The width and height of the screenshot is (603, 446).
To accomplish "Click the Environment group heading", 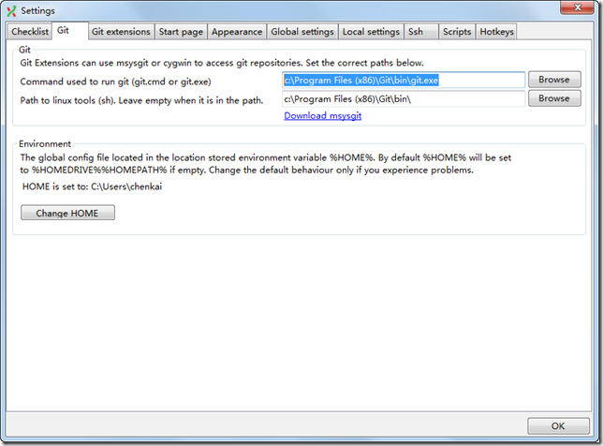I will (45, 144).
